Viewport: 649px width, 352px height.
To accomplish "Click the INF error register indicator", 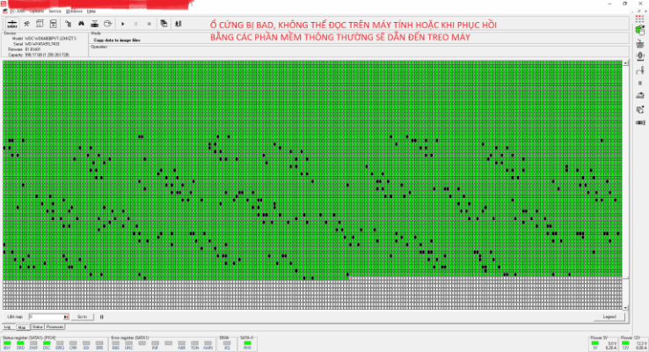I will point(155,345).
